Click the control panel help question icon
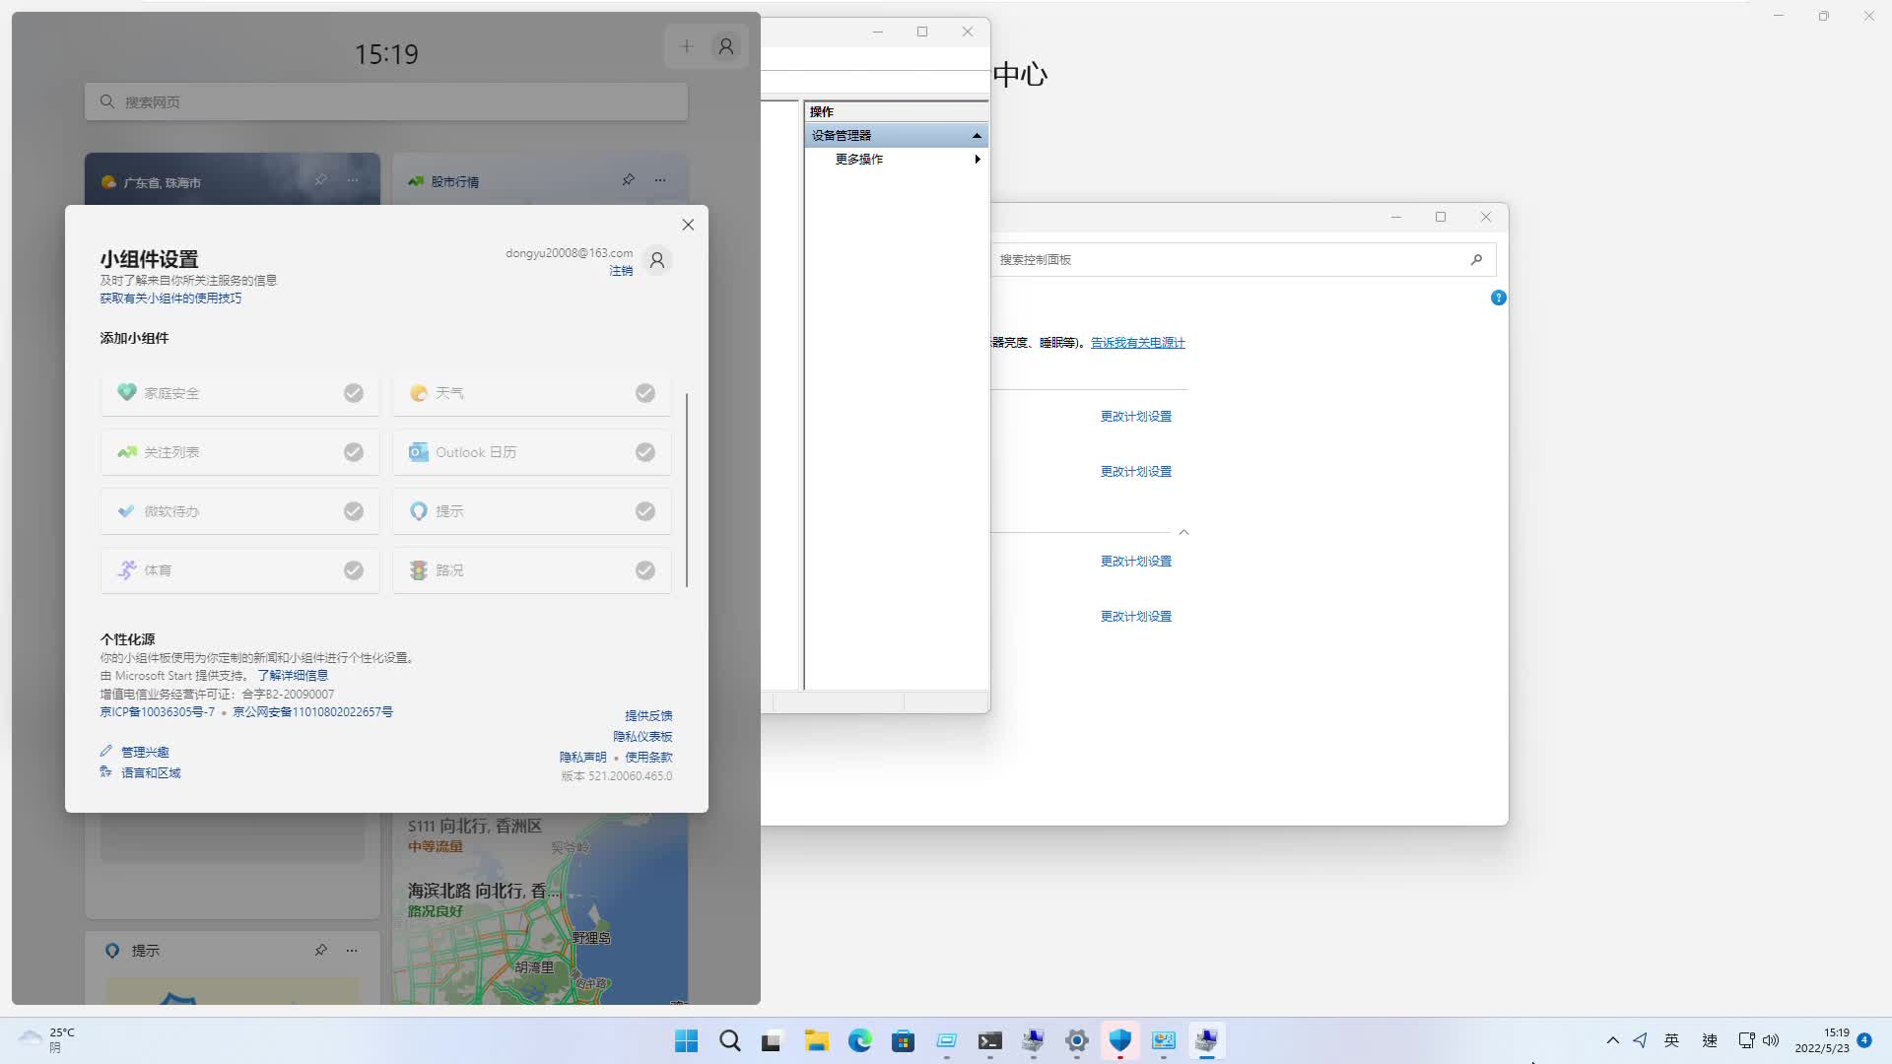 [1498, 298]
